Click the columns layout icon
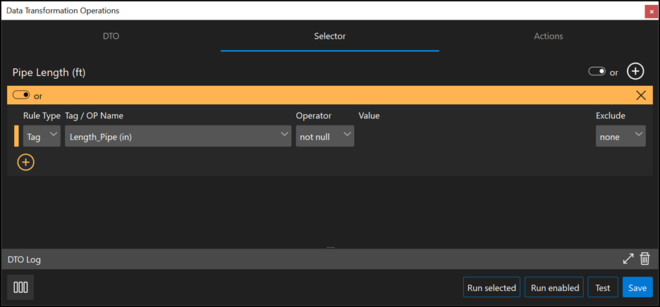 coord(21,287)
